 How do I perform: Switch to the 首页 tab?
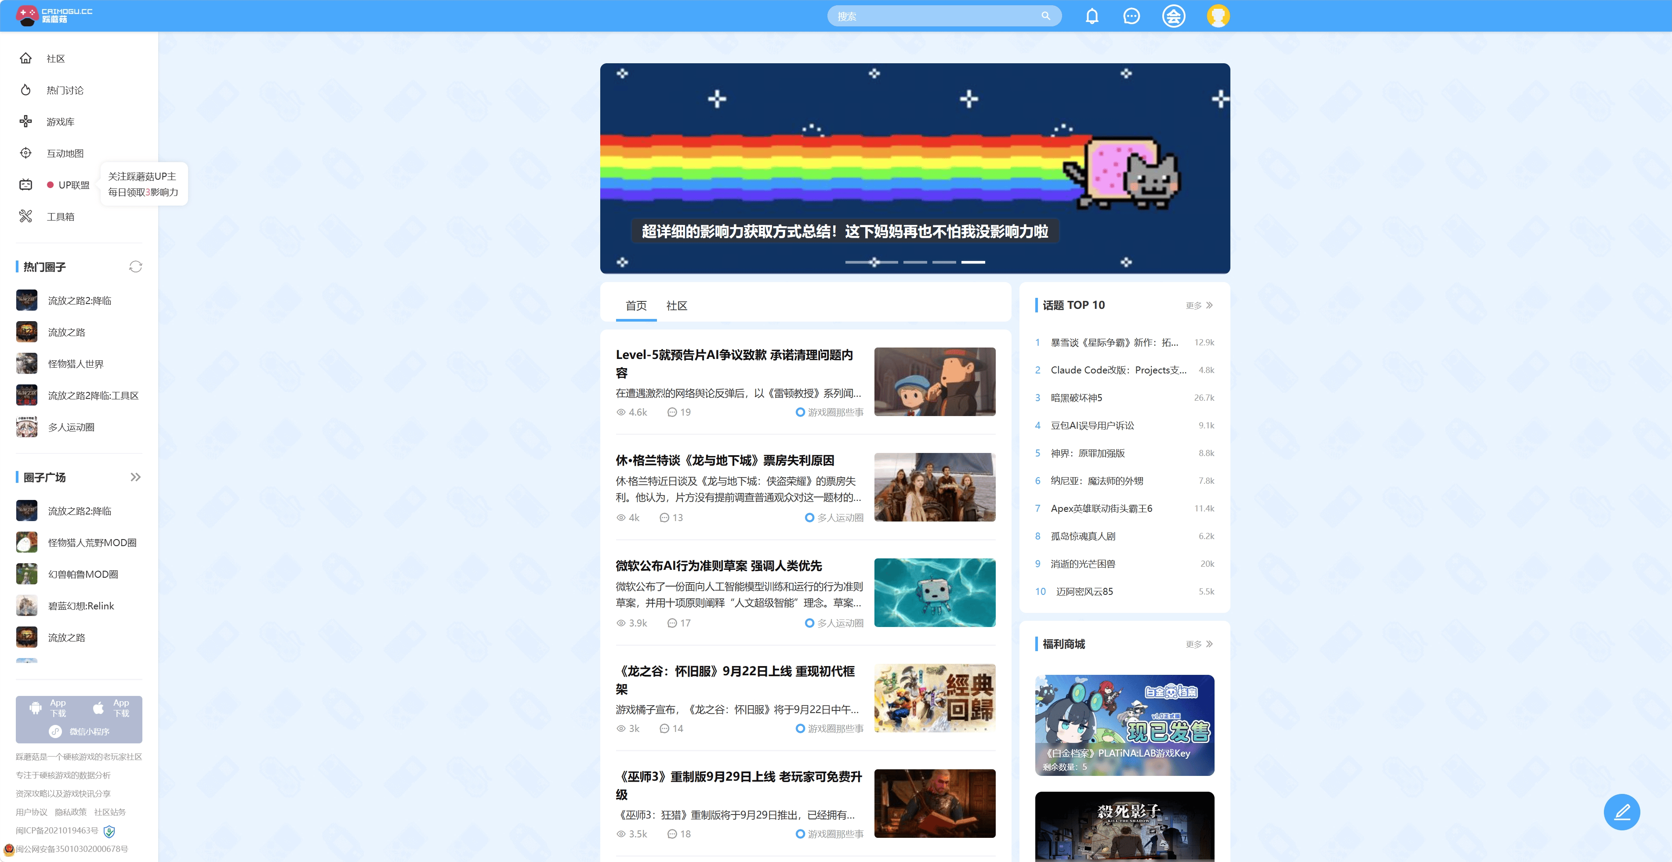tap(636, 305)
